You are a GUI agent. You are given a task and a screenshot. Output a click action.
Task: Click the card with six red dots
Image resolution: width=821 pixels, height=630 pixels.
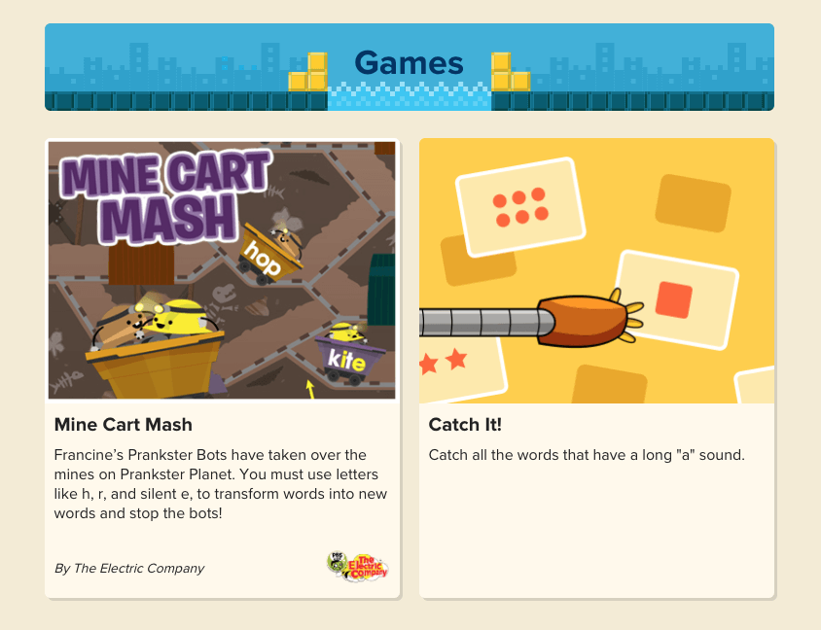pyautogui.click(x=520, y=207)
